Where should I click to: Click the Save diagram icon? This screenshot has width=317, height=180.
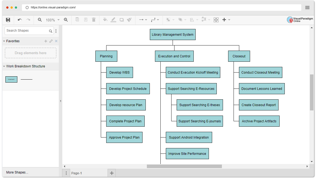tap(8, 20)
